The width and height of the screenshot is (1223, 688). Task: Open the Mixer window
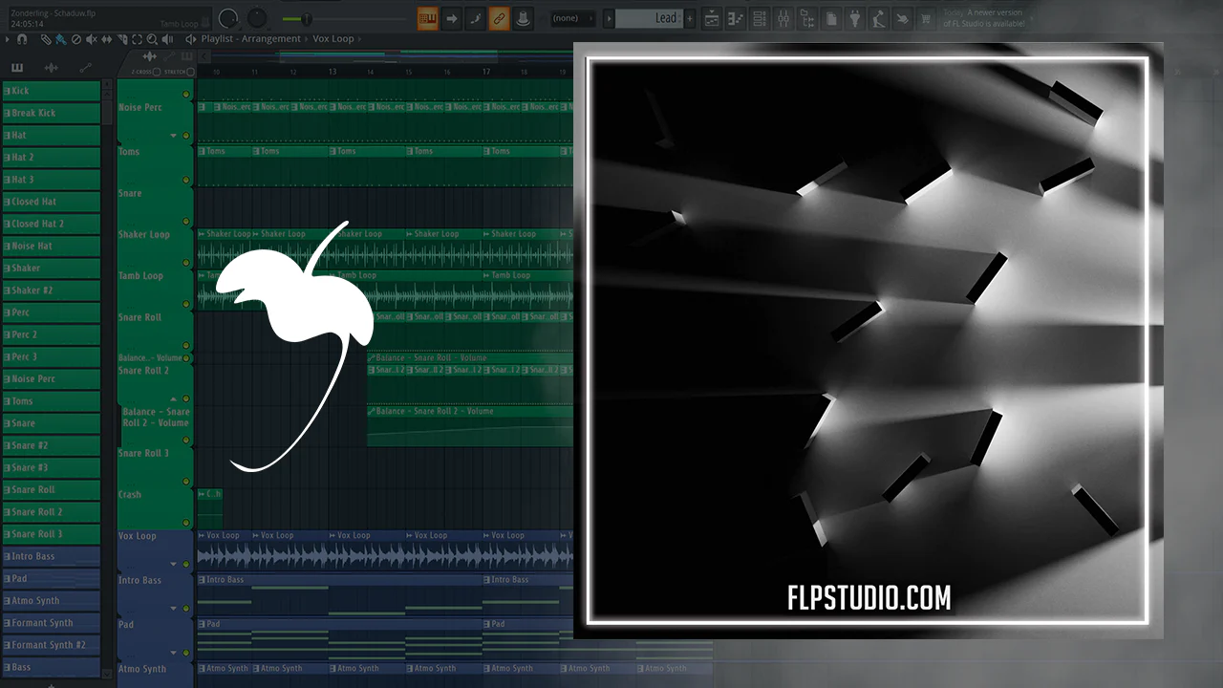[783, 18]
